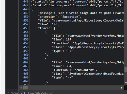127x94 pixels.
Task: Click the vertical scrollbar down arrow
Action: click(126, 83)
